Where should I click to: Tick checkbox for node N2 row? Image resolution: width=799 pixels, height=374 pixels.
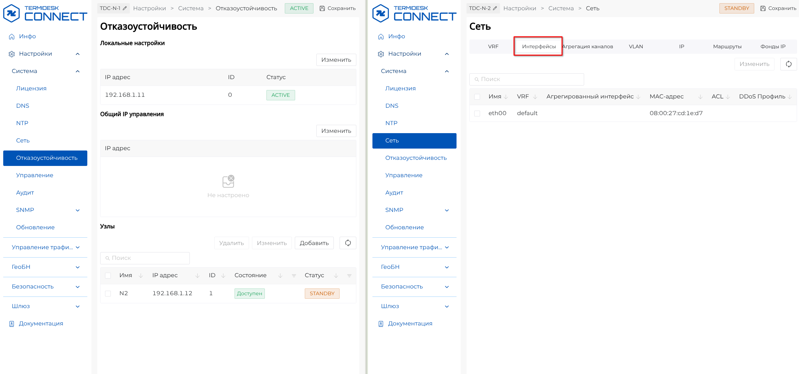(x=108, y=293)
